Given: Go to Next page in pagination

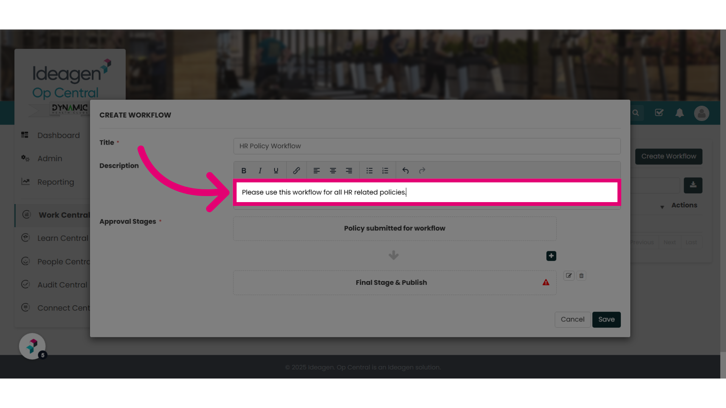Looking at the screenshot, I should 670,243.
